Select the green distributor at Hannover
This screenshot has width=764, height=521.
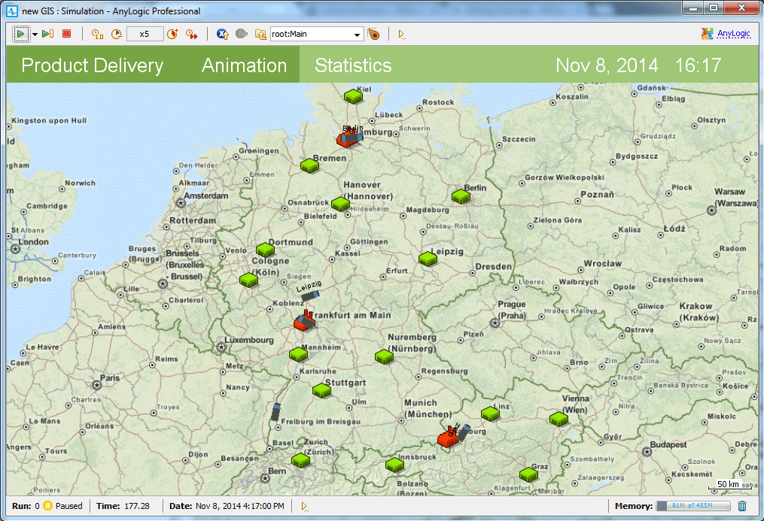point(340,203)
